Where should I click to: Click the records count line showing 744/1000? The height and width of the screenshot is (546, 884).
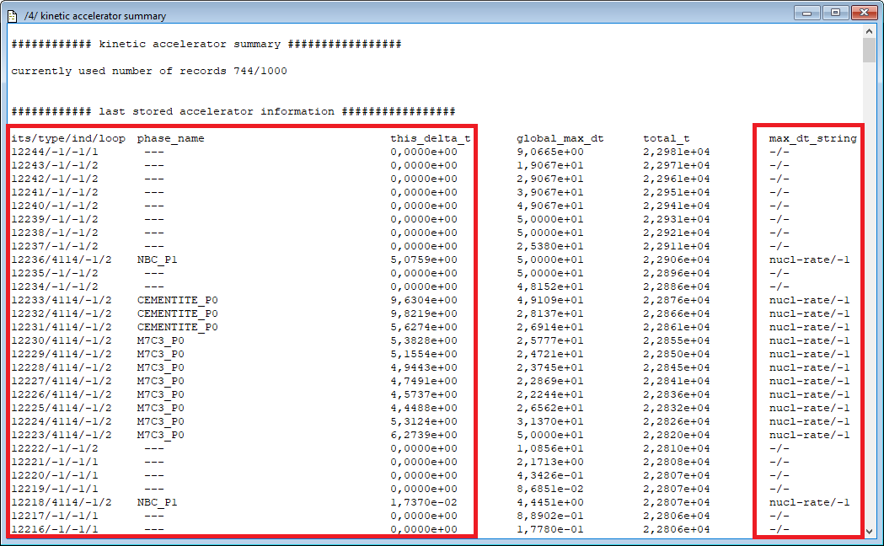(148, 71)
